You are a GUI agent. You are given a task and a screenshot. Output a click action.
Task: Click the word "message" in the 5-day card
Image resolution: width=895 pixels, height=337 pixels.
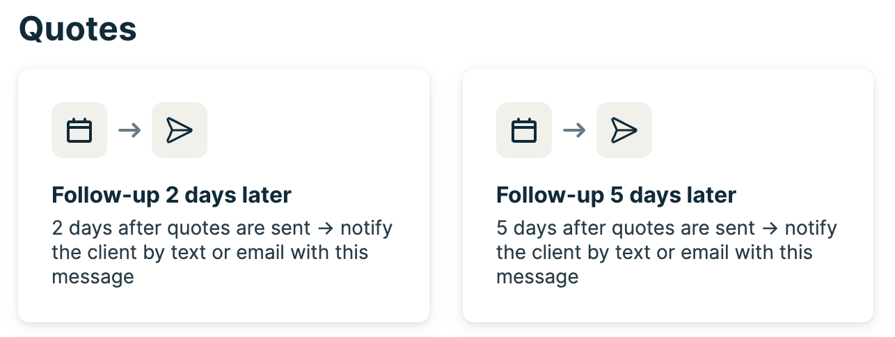[537, 277]
